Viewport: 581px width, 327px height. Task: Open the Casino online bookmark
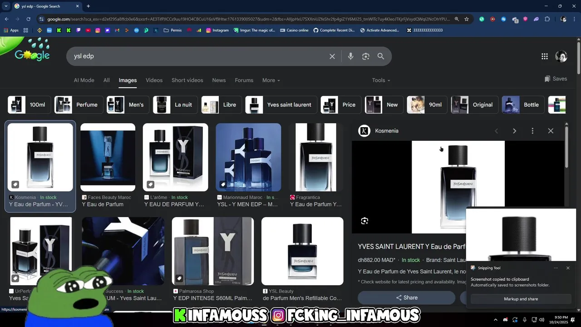pos(294,30)
